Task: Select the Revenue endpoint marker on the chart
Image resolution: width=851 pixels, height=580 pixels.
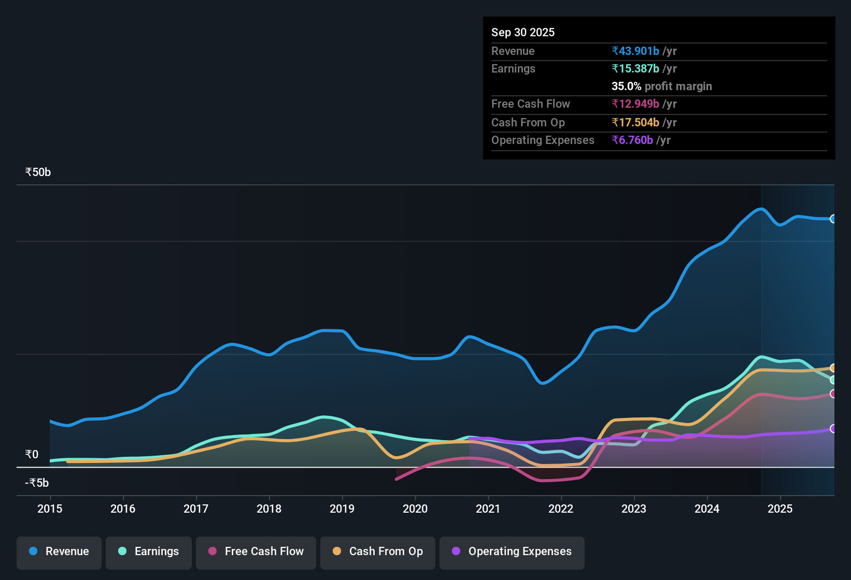Action: point(833,220)
